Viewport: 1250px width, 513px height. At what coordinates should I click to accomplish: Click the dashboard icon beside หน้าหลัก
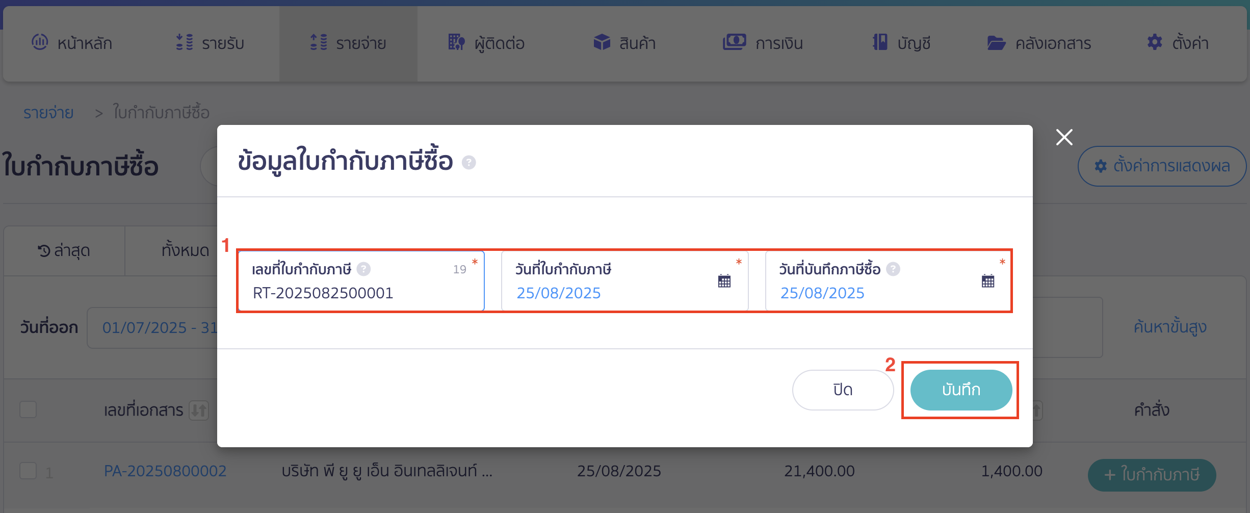pos(40,42)
